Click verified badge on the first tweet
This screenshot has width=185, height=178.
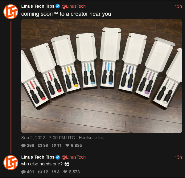pos(58,6)
